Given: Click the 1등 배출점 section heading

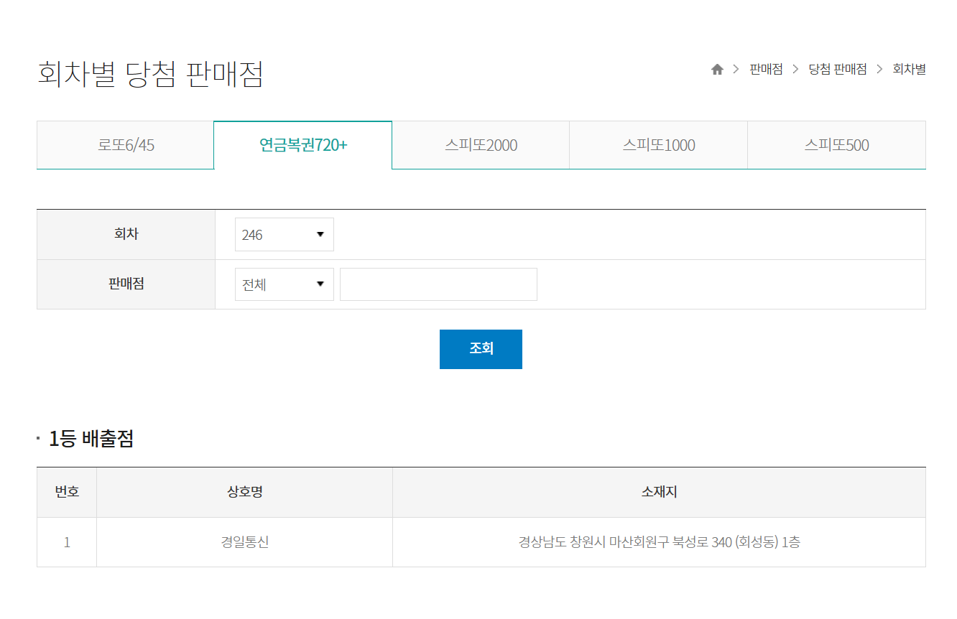Looking at the screenshot, I should pos(91,439).
